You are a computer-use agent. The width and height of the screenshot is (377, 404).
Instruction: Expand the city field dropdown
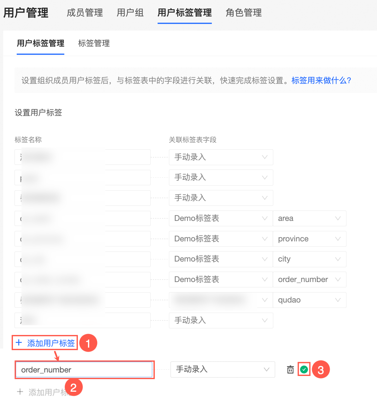[x=310, y=259]
